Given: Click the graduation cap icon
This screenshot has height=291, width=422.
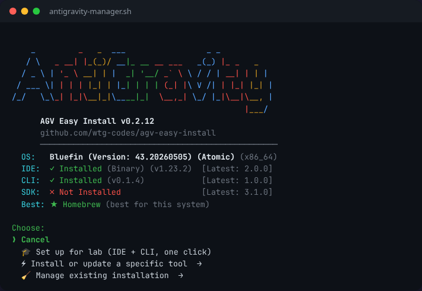Looking at the screenshot, I should (26, 252).
